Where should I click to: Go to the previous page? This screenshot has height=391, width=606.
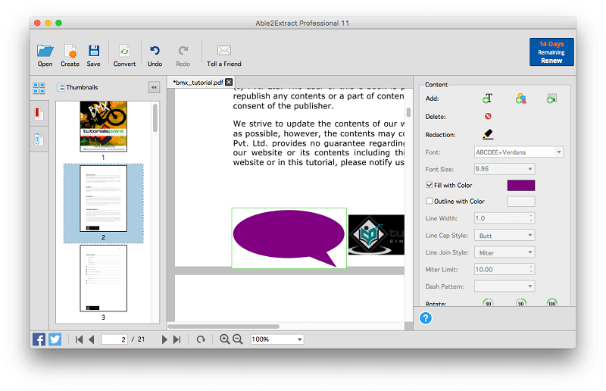(92, 339)
